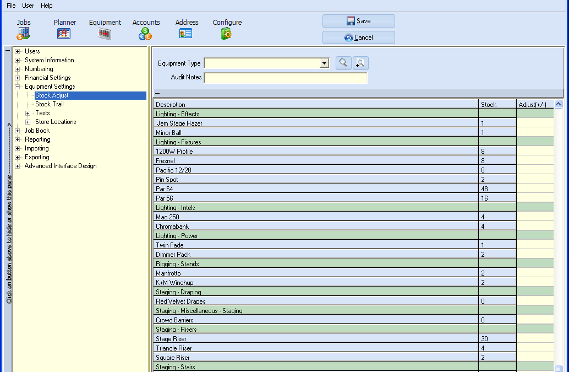The image size is (569, 372).
Task: Open the Jobs module icon
Action: coord(23,34)
